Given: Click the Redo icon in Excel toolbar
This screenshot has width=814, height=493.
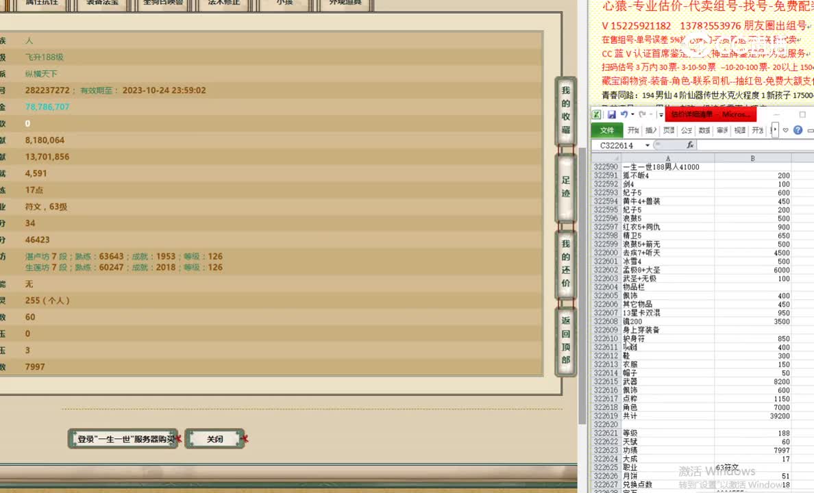Looking at the screenshot, I should 642,114.
